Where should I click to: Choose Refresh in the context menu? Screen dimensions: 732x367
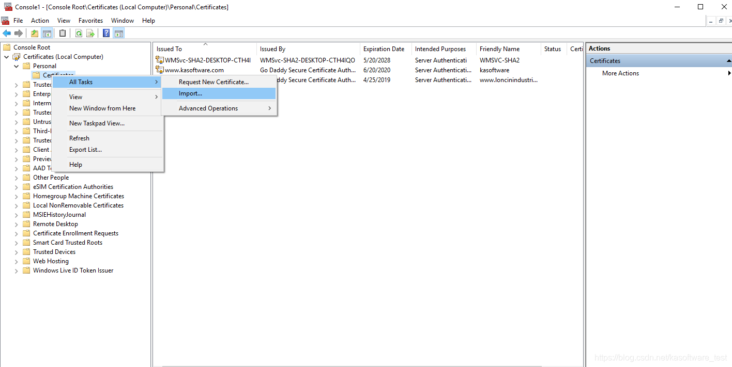pyautogui.click(x=108, y=138)
